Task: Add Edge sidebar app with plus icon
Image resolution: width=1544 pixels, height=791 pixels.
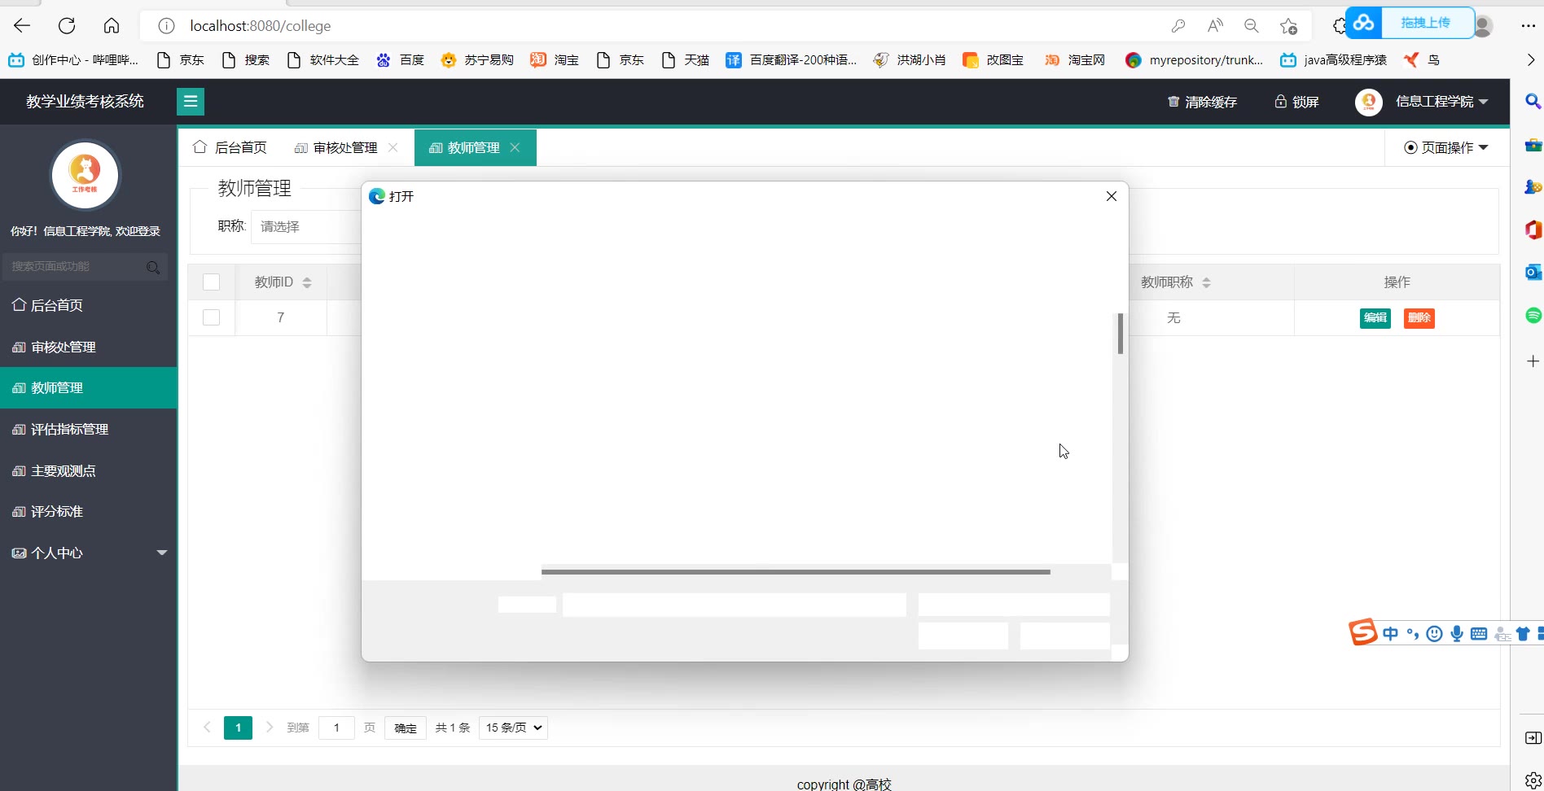Action: (x=1533, y=361)
